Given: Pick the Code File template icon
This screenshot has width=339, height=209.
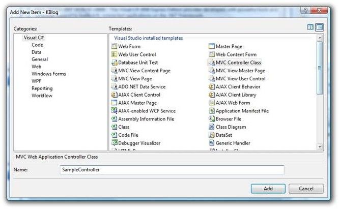Looking at the screenshot, I should point(114,135).
